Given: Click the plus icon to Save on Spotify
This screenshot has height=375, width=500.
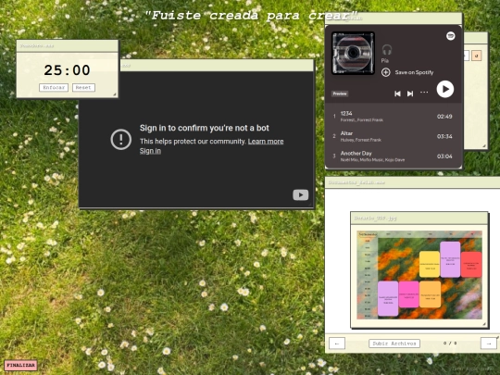Looking at the screenshot, I should pyautogui.click(x=385, y=72).
